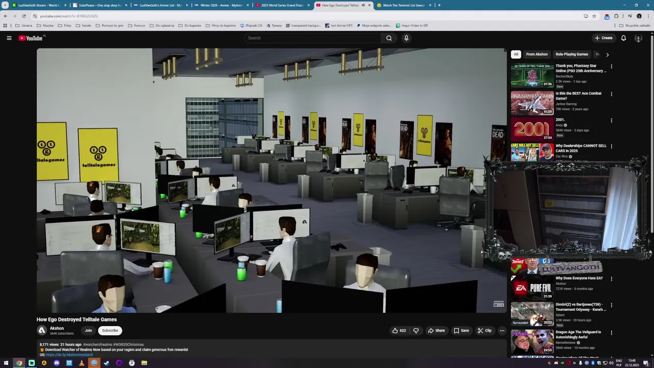Switch to LustVanGoth Stream tab
This screenshot has height=368, width=654.
(39, 5)
